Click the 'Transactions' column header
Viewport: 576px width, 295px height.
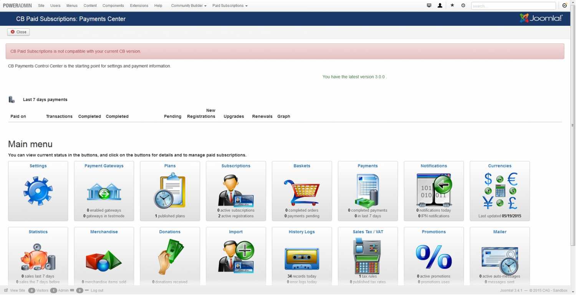[x=59, y=116]
